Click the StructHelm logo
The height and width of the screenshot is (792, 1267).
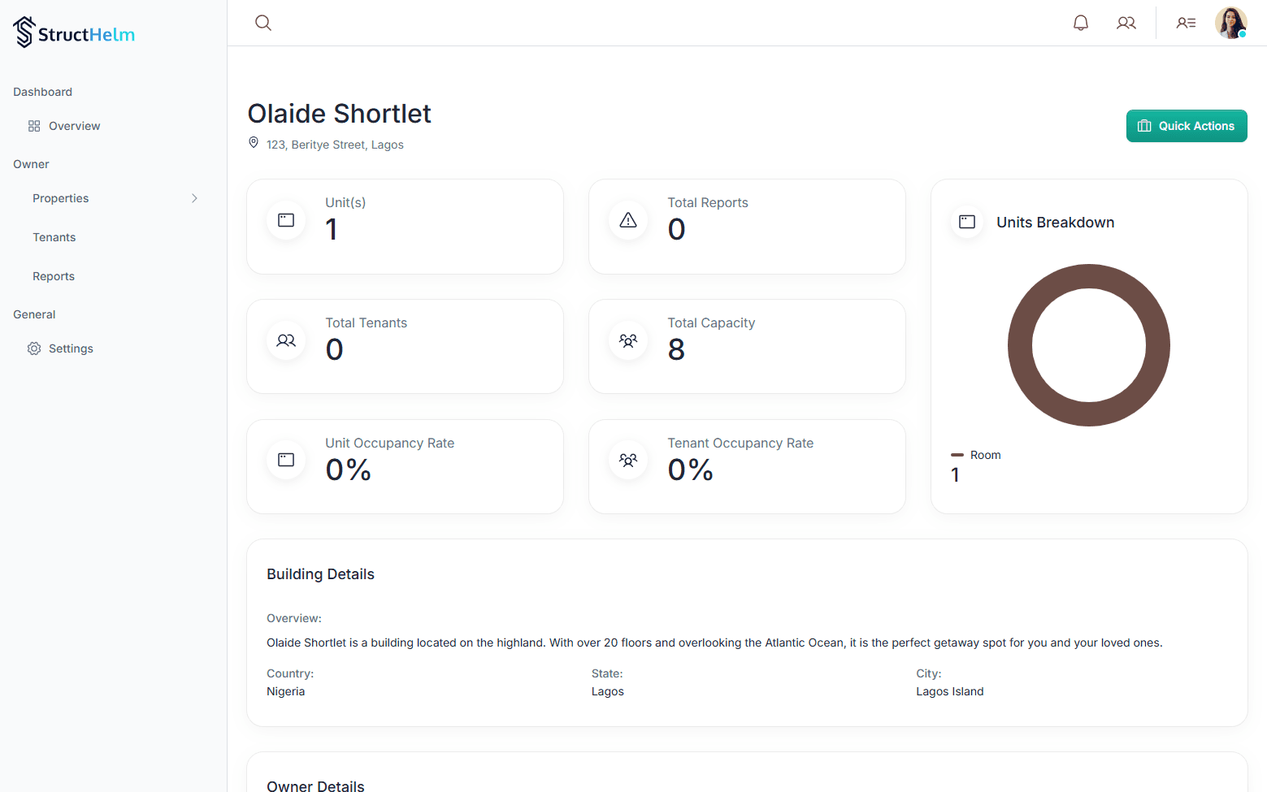click(x=74, y=32)
